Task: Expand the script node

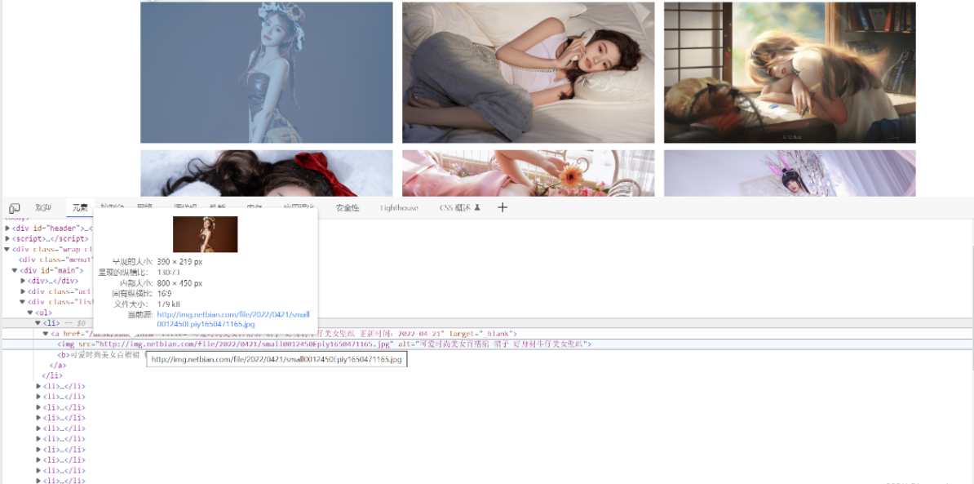Action: [x=7, y=238]
